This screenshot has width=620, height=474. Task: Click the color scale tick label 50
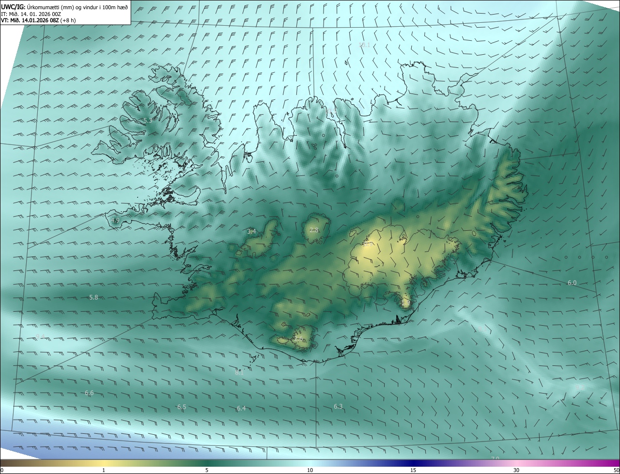(616, 470)
